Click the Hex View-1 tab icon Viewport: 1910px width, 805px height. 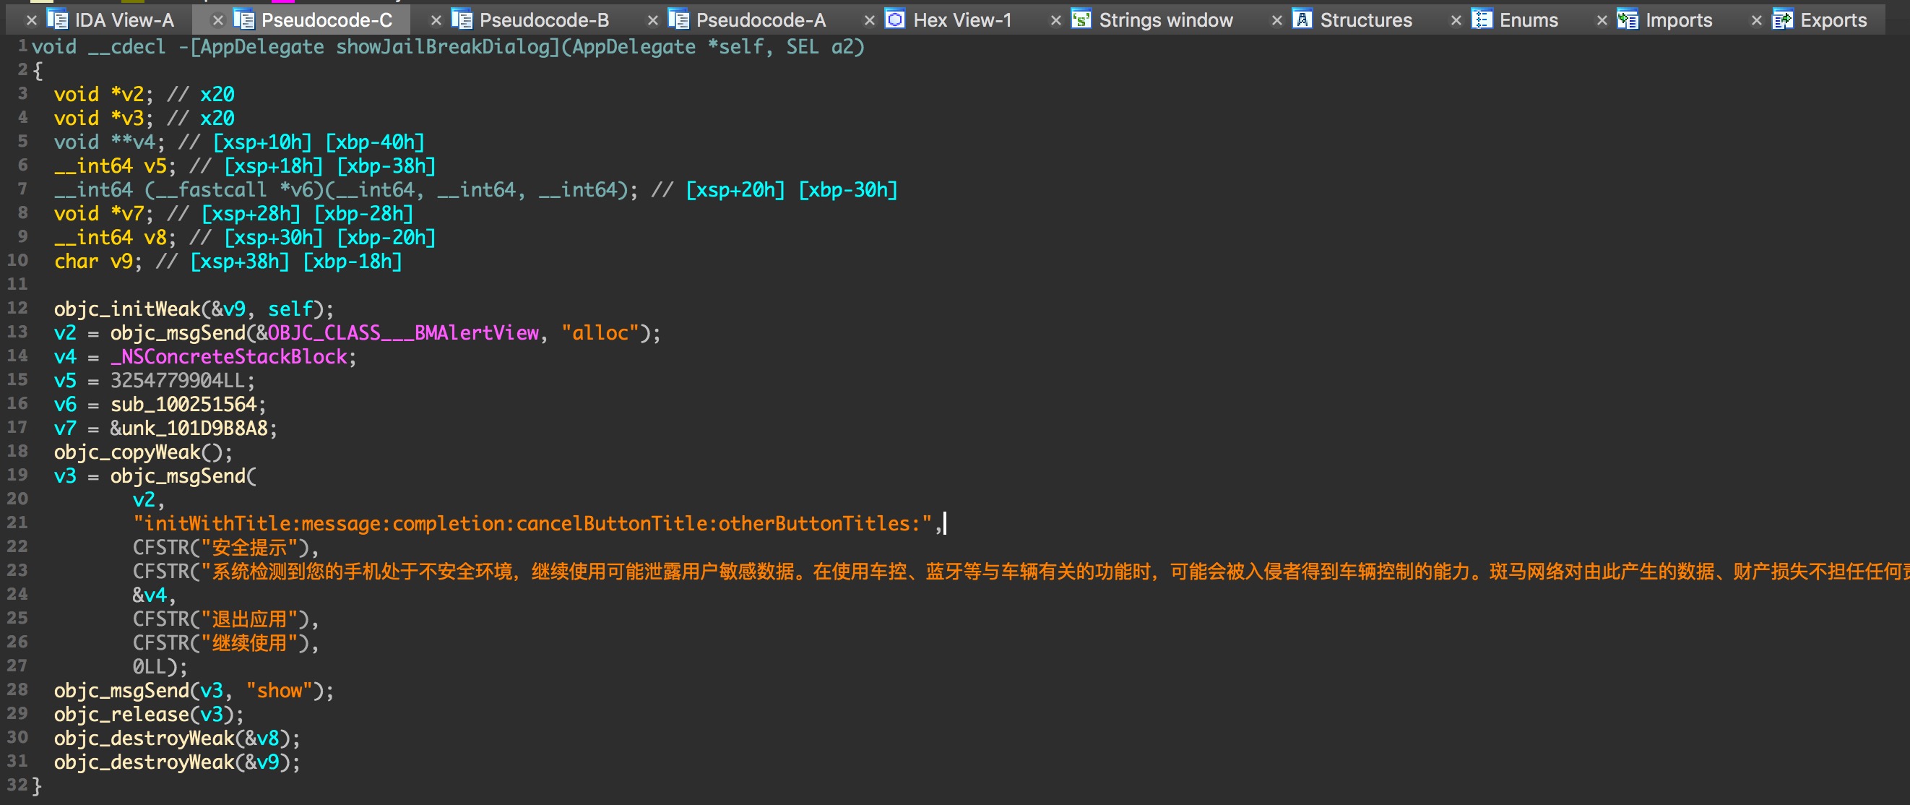[x=895, y=20]
